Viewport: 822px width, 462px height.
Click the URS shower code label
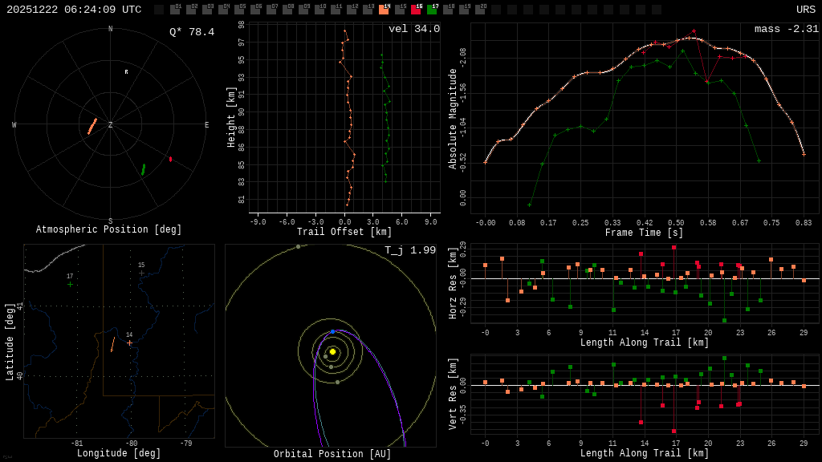click(806, 10)
